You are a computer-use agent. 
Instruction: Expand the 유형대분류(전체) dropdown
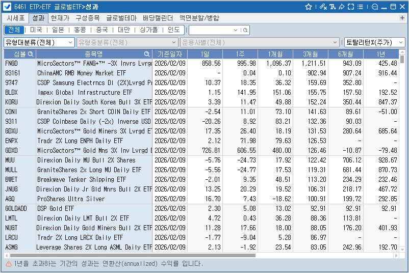[x=39, y=42]
